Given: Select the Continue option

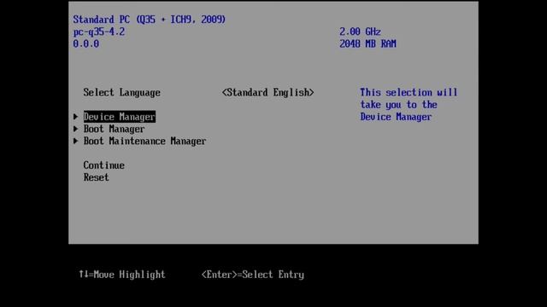Looking at the screenshot, I should click(x=104, y=165).
